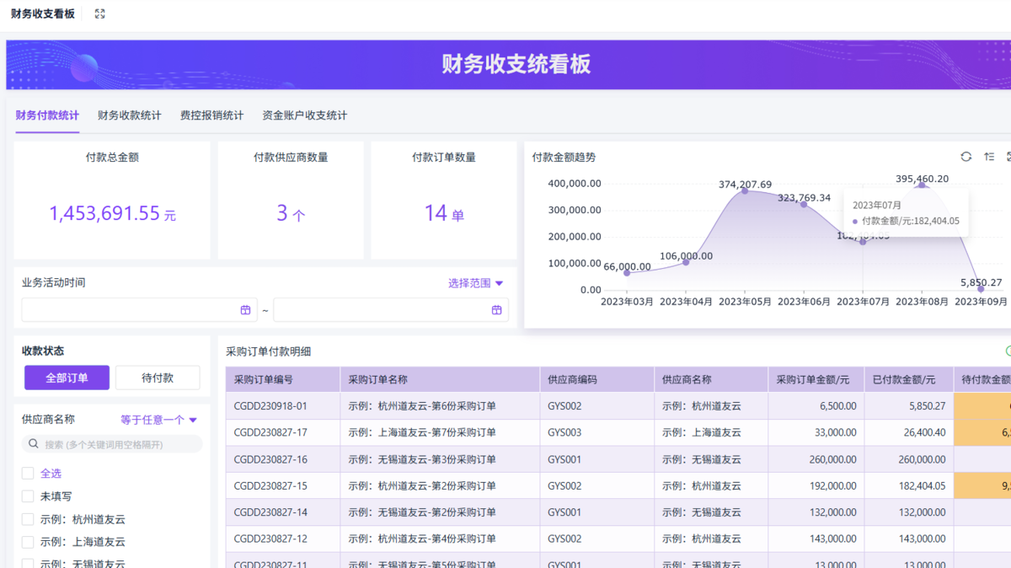1011x568 pixels.
Task: Select the 全部订单 button
Action: (x=67, y=378)
